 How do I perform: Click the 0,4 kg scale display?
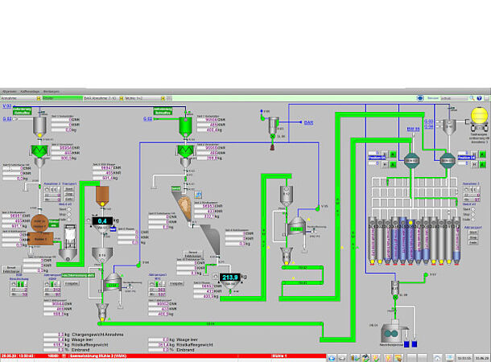click(x=102, y=221)
